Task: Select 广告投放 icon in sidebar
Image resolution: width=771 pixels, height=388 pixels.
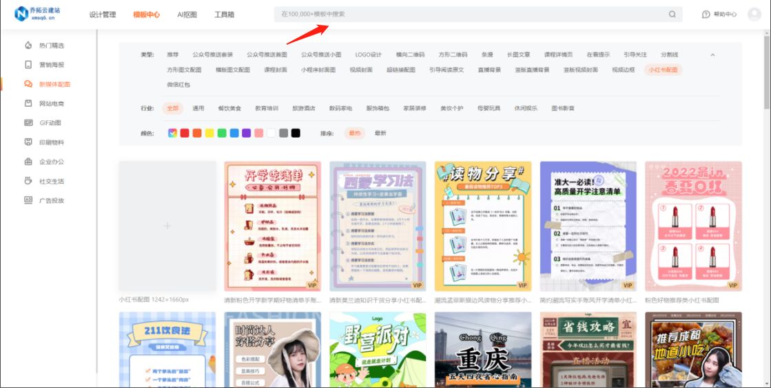Action: pos(28,200)
